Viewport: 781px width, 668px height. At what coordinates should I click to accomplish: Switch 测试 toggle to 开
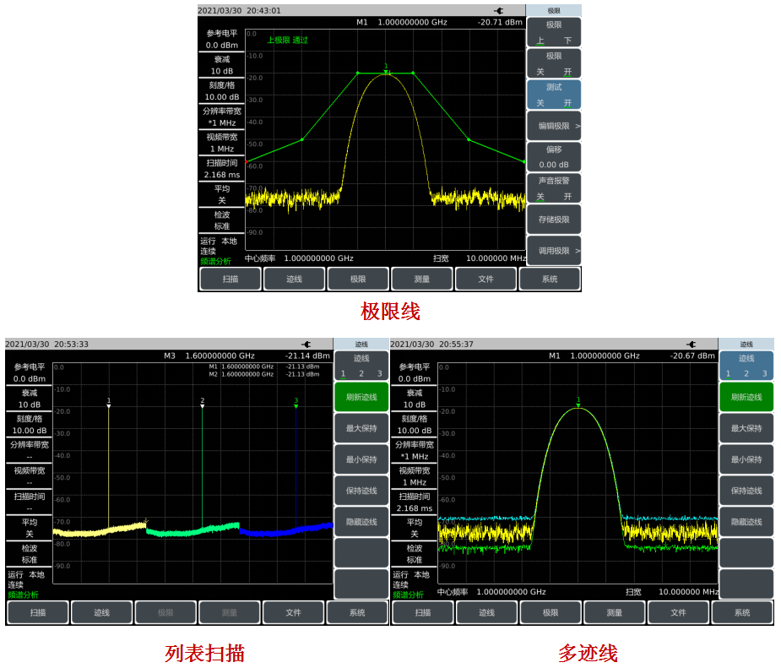(x=568, y=102)
